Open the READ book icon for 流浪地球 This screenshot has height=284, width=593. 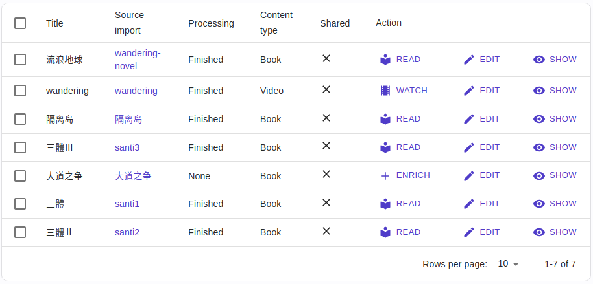385,60
